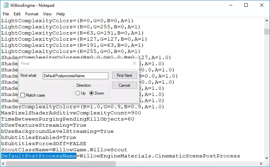270x167 pixels.
Task: Maximize the Notepad window
Action: [246, 5]
